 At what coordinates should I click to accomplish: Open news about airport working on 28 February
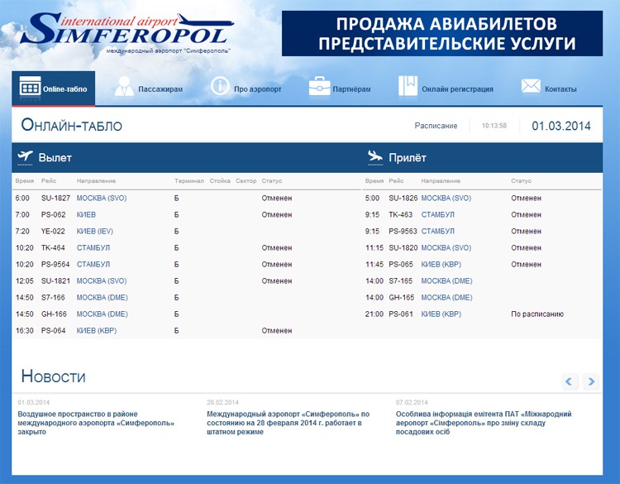[288, 423]
